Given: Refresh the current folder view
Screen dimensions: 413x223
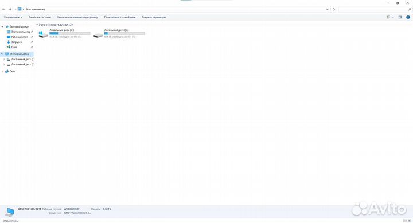Looking at the screenshot, I should (x=334, y=9).
